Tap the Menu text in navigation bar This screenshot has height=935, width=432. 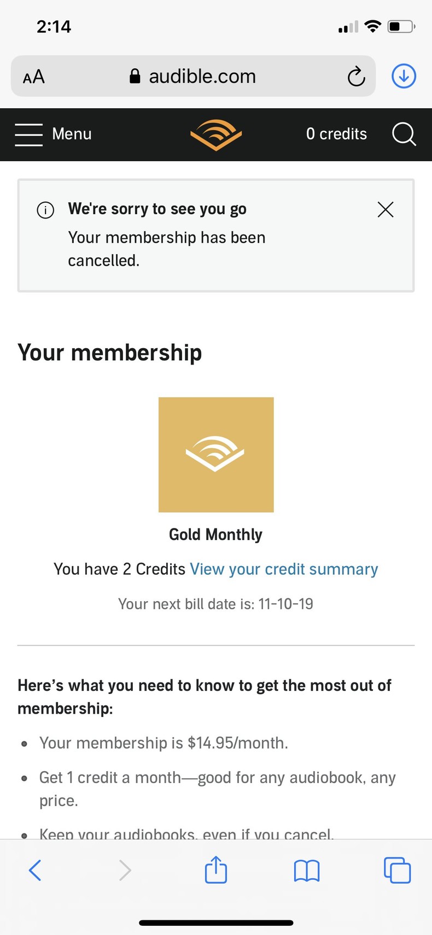click(x=72, y=134)
